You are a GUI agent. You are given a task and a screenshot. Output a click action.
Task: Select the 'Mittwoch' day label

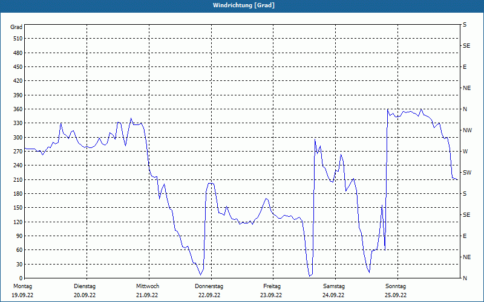click(x=148, y=286)
